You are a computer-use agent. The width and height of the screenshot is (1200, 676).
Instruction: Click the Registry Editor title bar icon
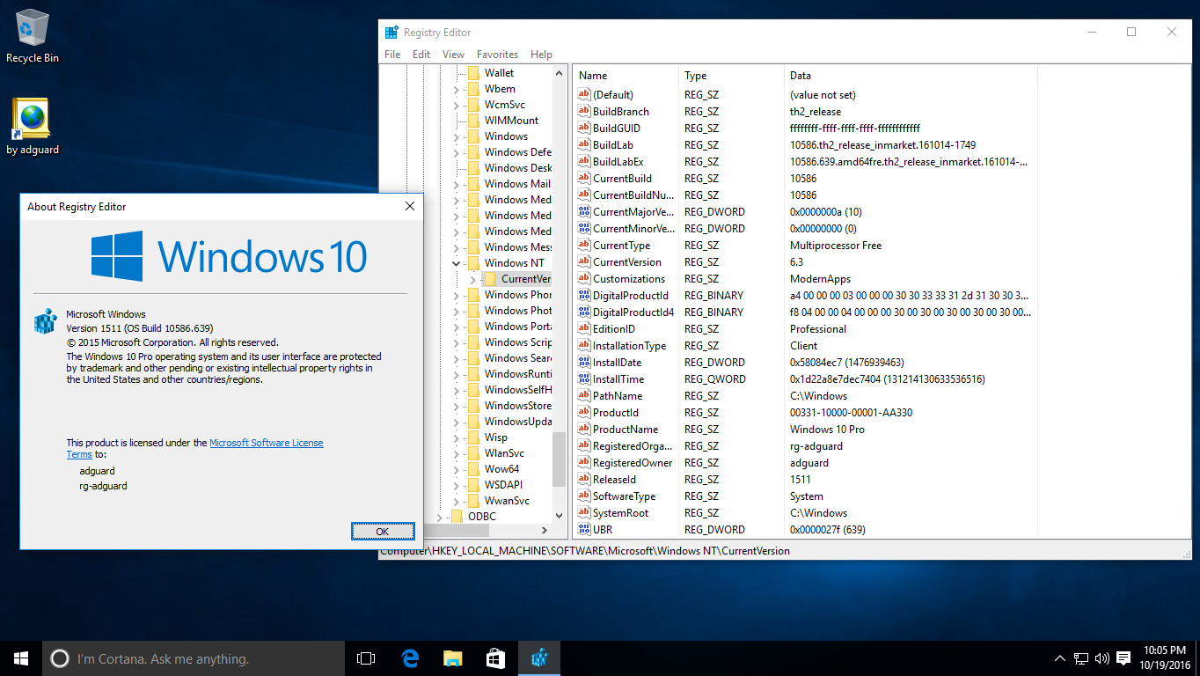pos(391,33)
